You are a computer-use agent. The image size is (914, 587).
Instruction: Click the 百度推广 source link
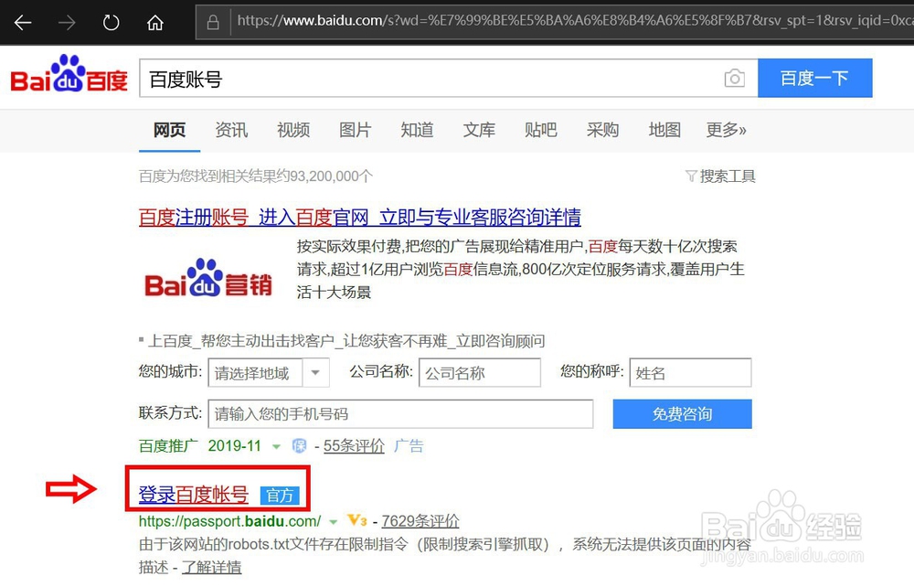pyautogui.click(x=168, y=446)
